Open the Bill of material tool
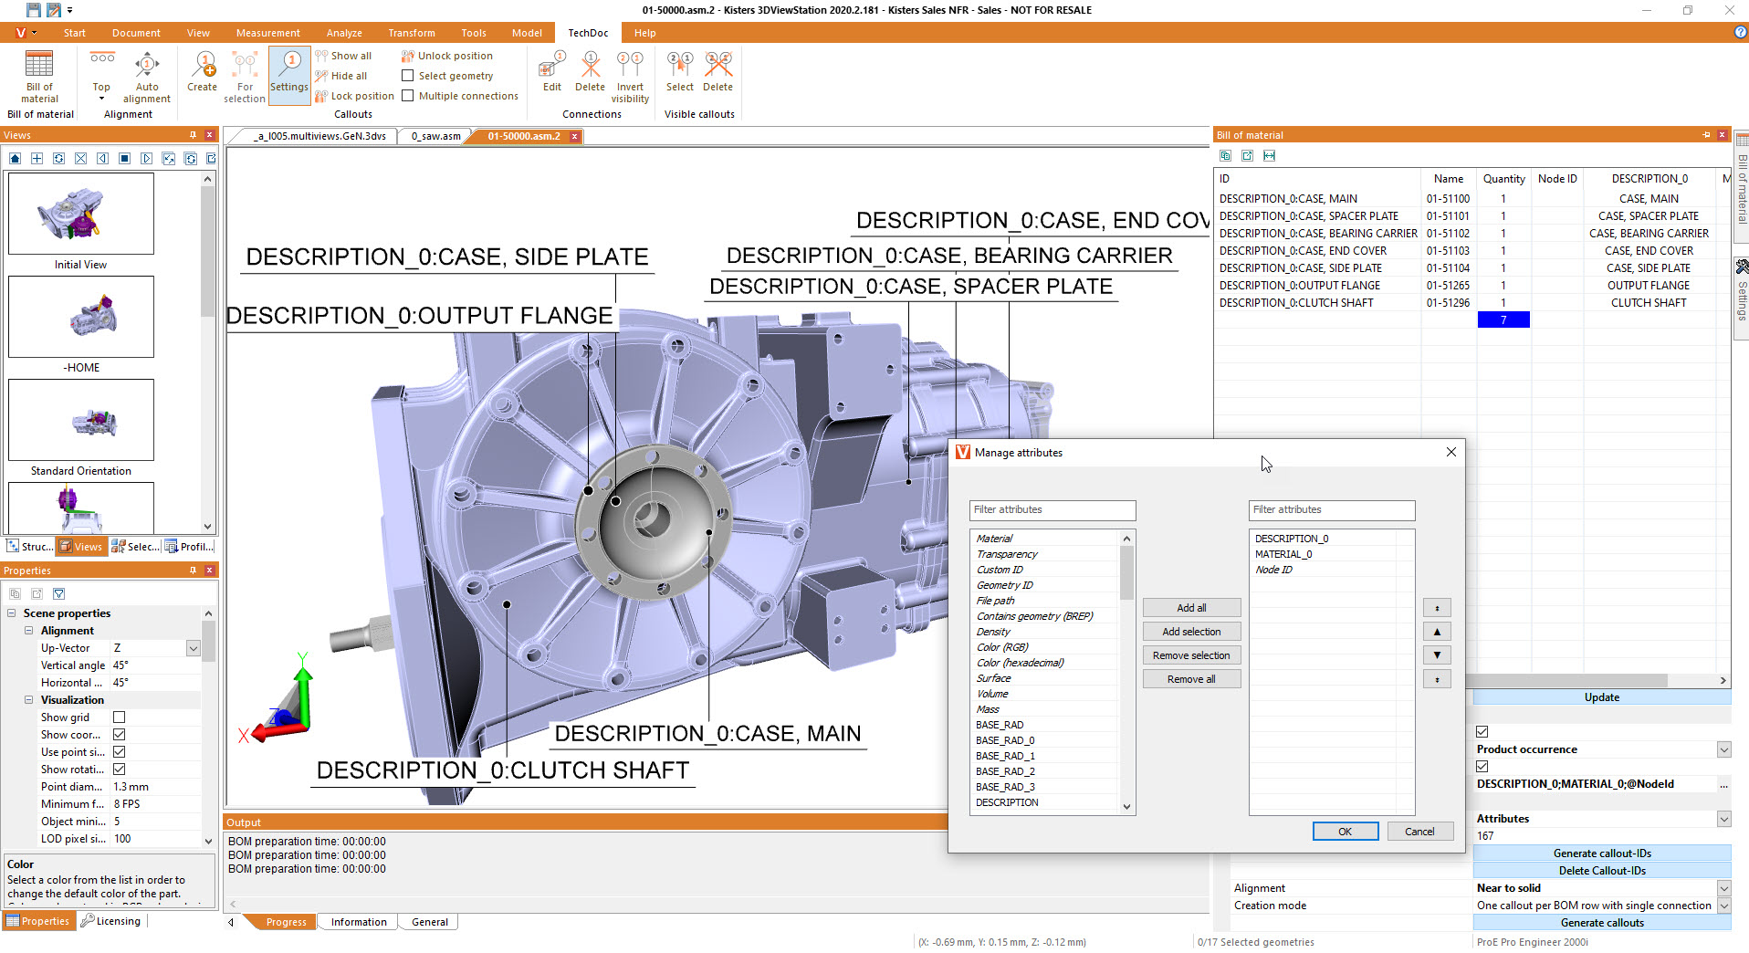The height and width of the screenshot is (953, 1749). tap(39, 77)
